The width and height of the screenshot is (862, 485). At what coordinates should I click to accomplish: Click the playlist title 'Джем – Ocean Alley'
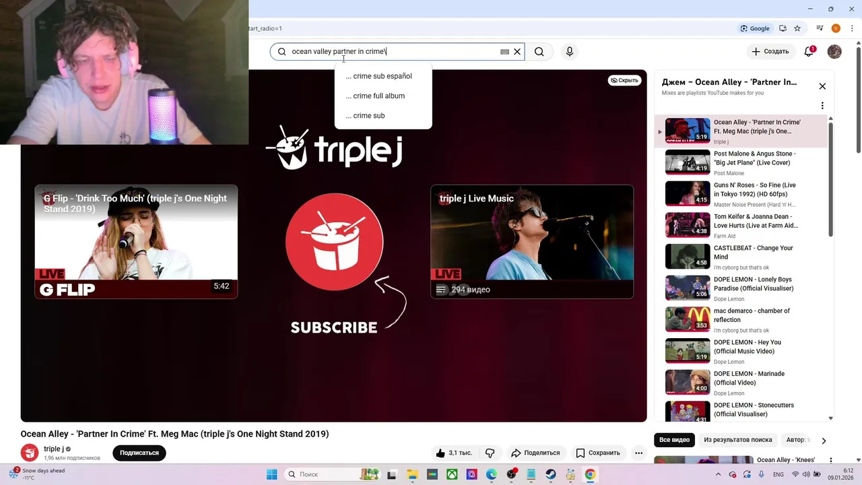[x=729, y=82]
